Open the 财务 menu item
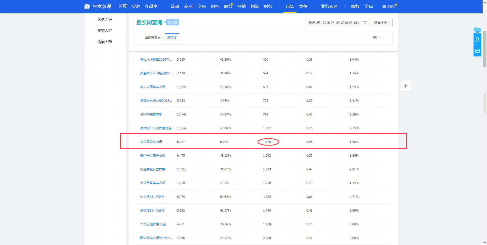Screen dimensions: 487x245 pos(268,6)
